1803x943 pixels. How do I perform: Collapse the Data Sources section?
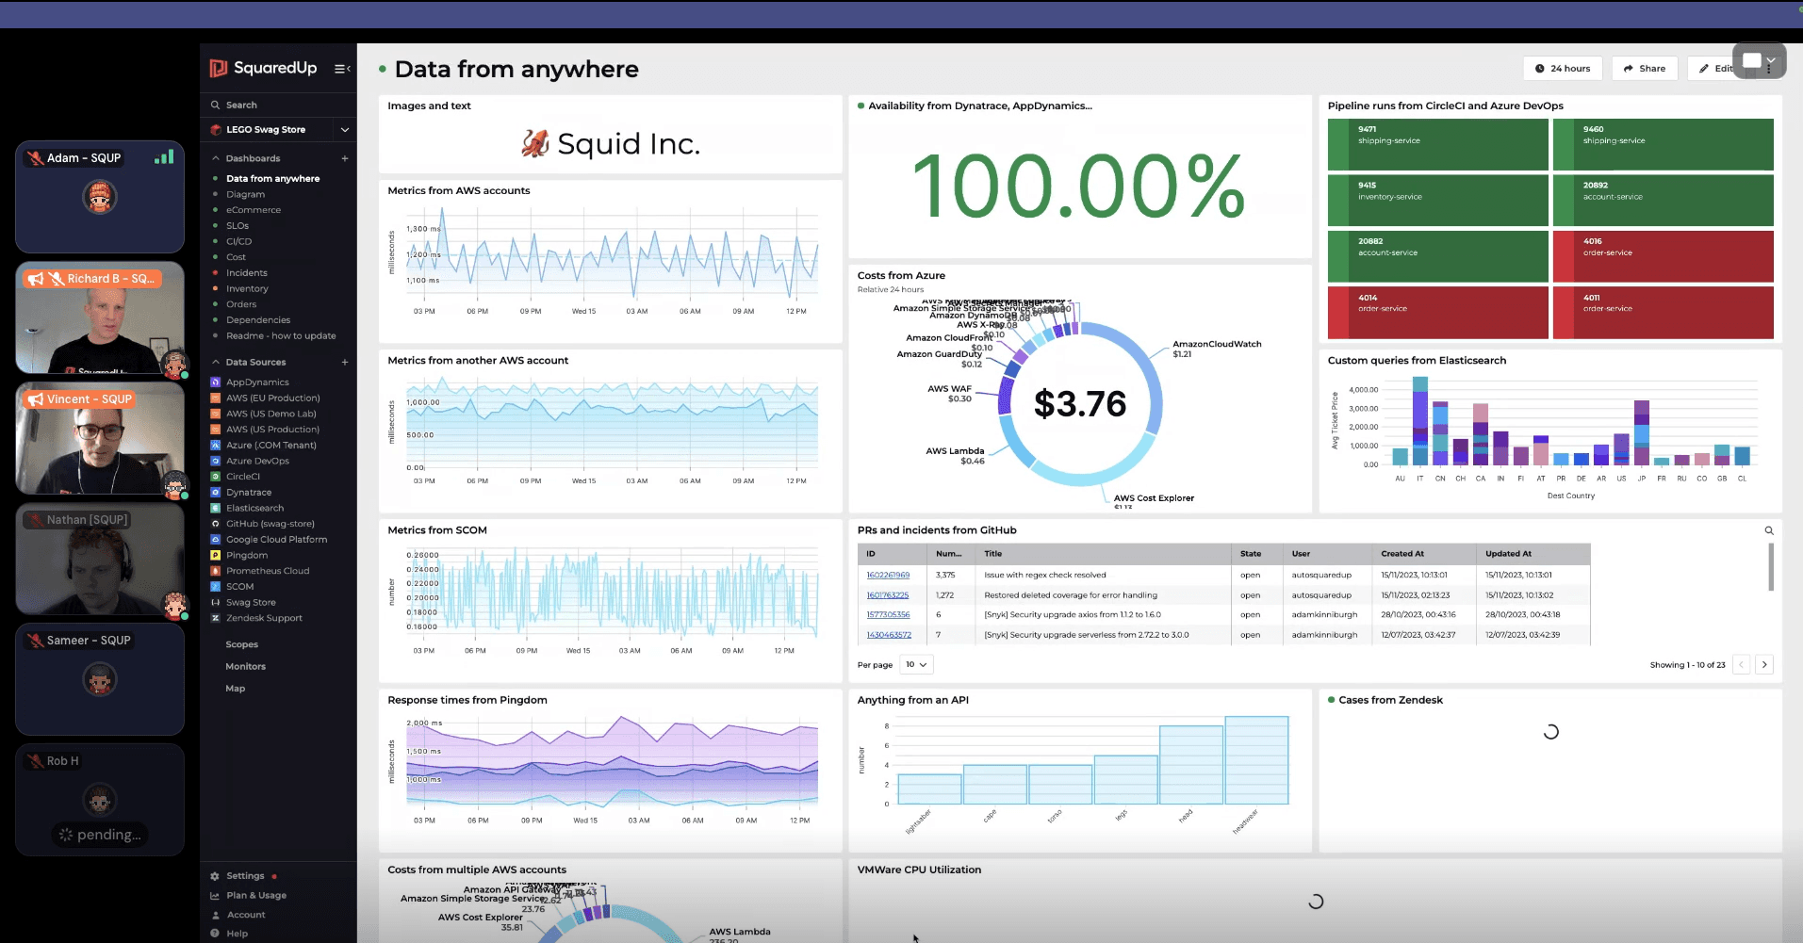216,362
